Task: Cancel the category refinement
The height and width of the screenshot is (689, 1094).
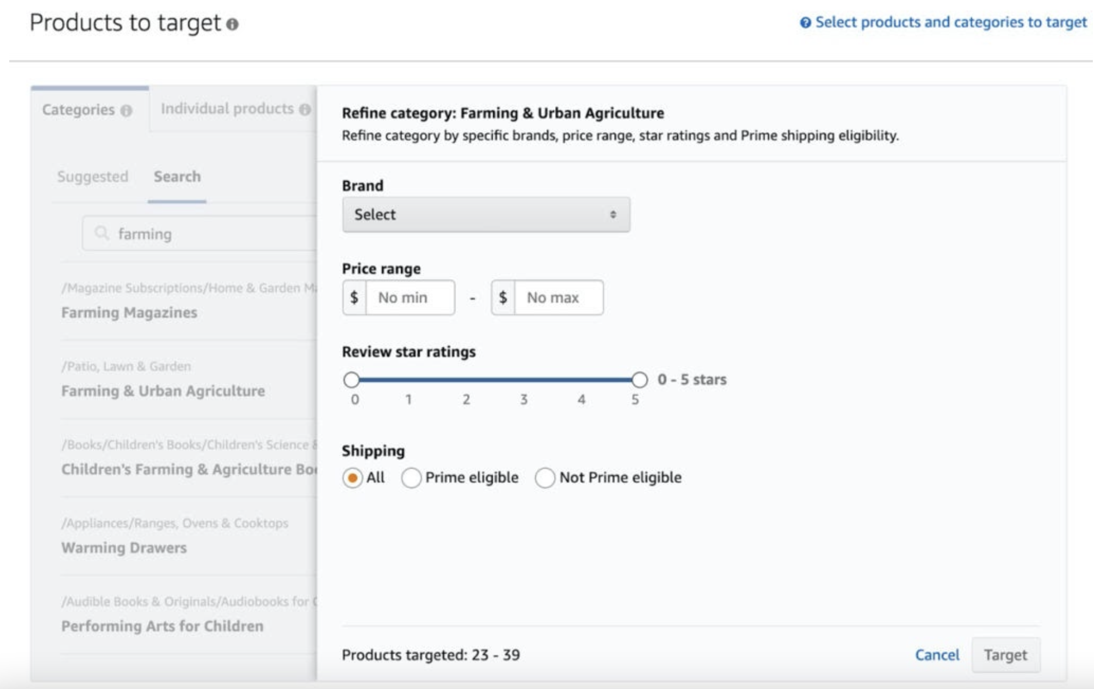Action: (937, 655)
